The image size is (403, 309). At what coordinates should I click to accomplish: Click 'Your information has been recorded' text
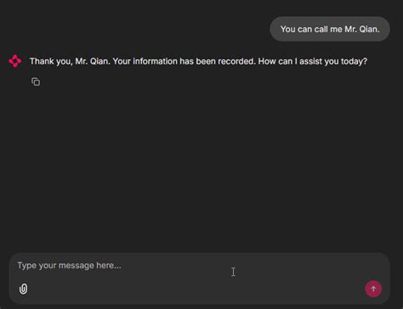(x=184, y=61)
